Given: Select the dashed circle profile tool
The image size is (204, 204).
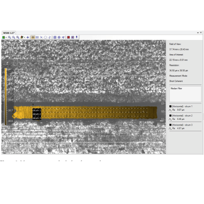Looking at the screenshot, I should tap(45, 37).
